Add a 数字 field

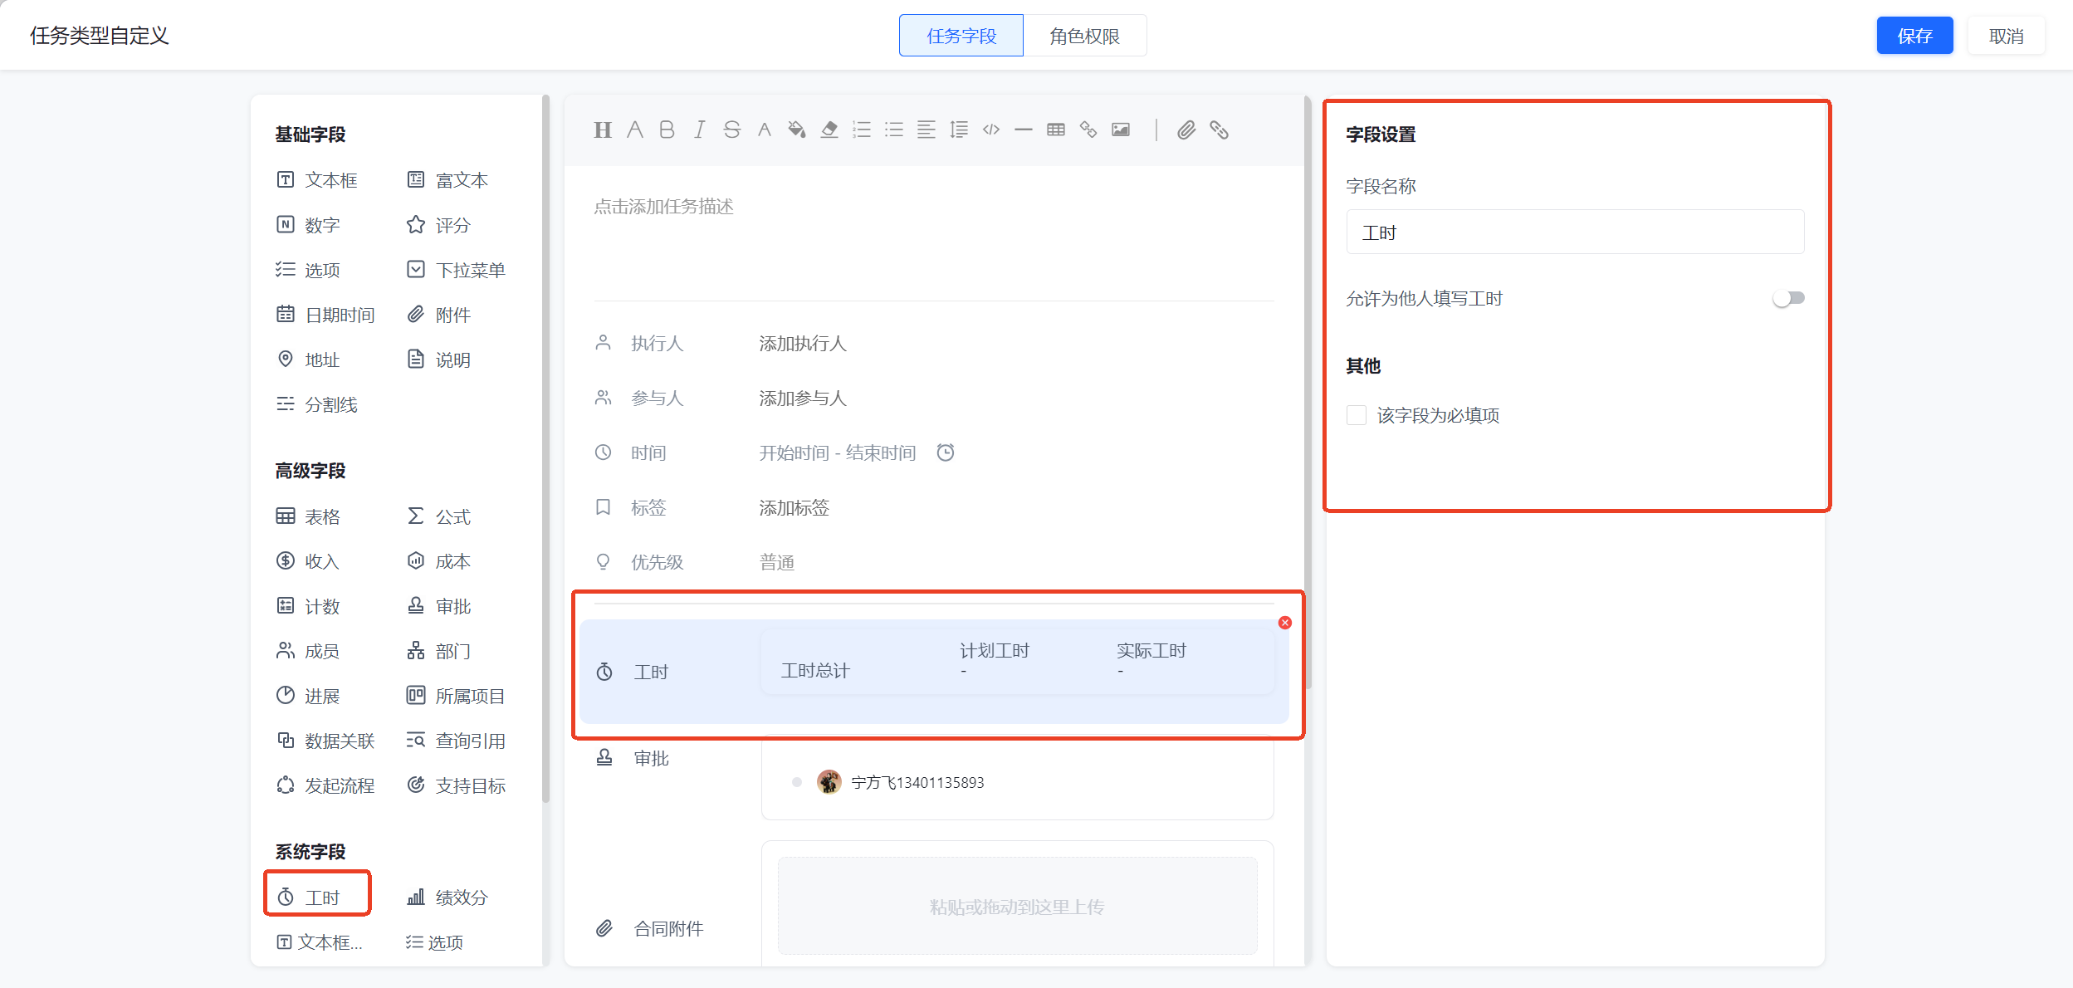point(309,225)
